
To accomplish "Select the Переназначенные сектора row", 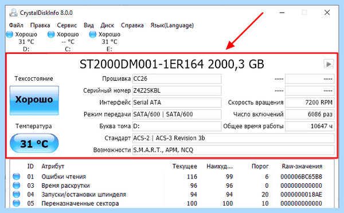I will (x=169, y=203).
